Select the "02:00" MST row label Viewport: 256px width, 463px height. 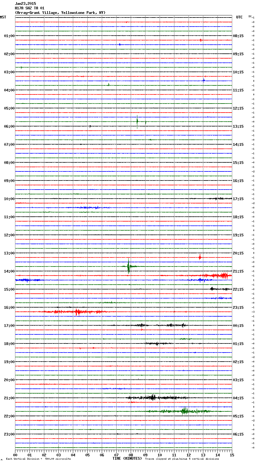9,54
